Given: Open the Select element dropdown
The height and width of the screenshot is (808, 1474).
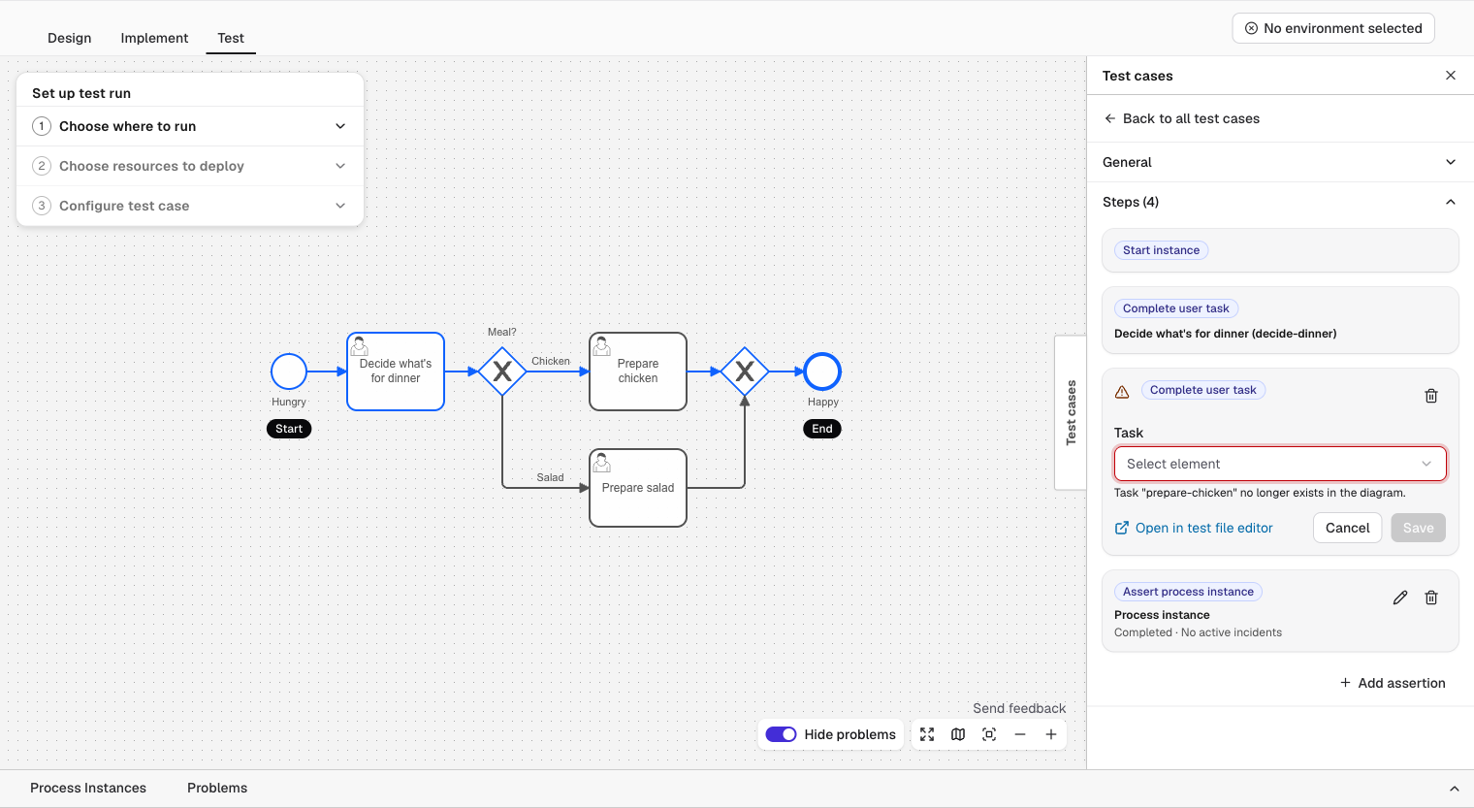Looking at the screenshot, I should click(1280, 464).
